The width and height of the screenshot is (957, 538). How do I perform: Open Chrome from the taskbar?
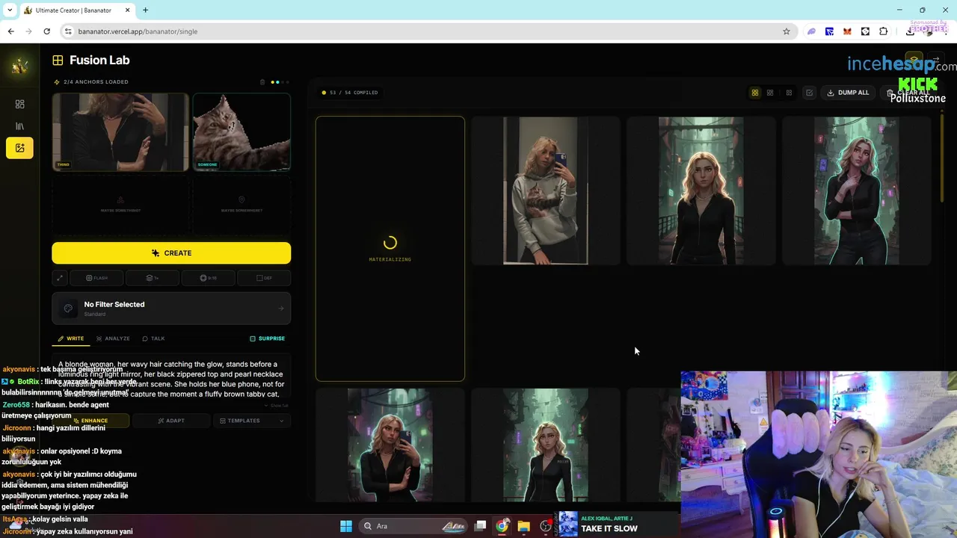[x=502, y=526]
